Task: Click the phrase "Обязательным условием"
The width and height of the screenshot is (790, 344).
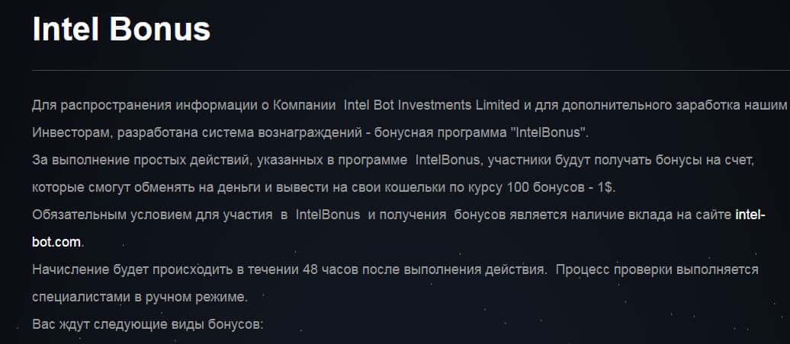Action: coord(102,215)
